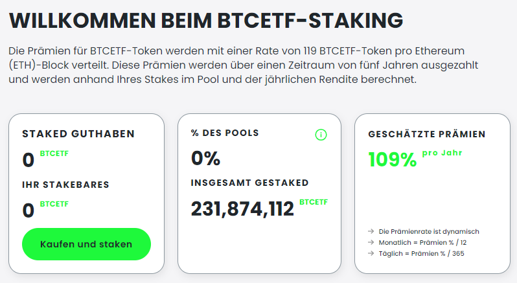Click the arrow icon beside 'Monatlich'
The width and height of the screenshot is (517, 283).
(x=371, y=242)
